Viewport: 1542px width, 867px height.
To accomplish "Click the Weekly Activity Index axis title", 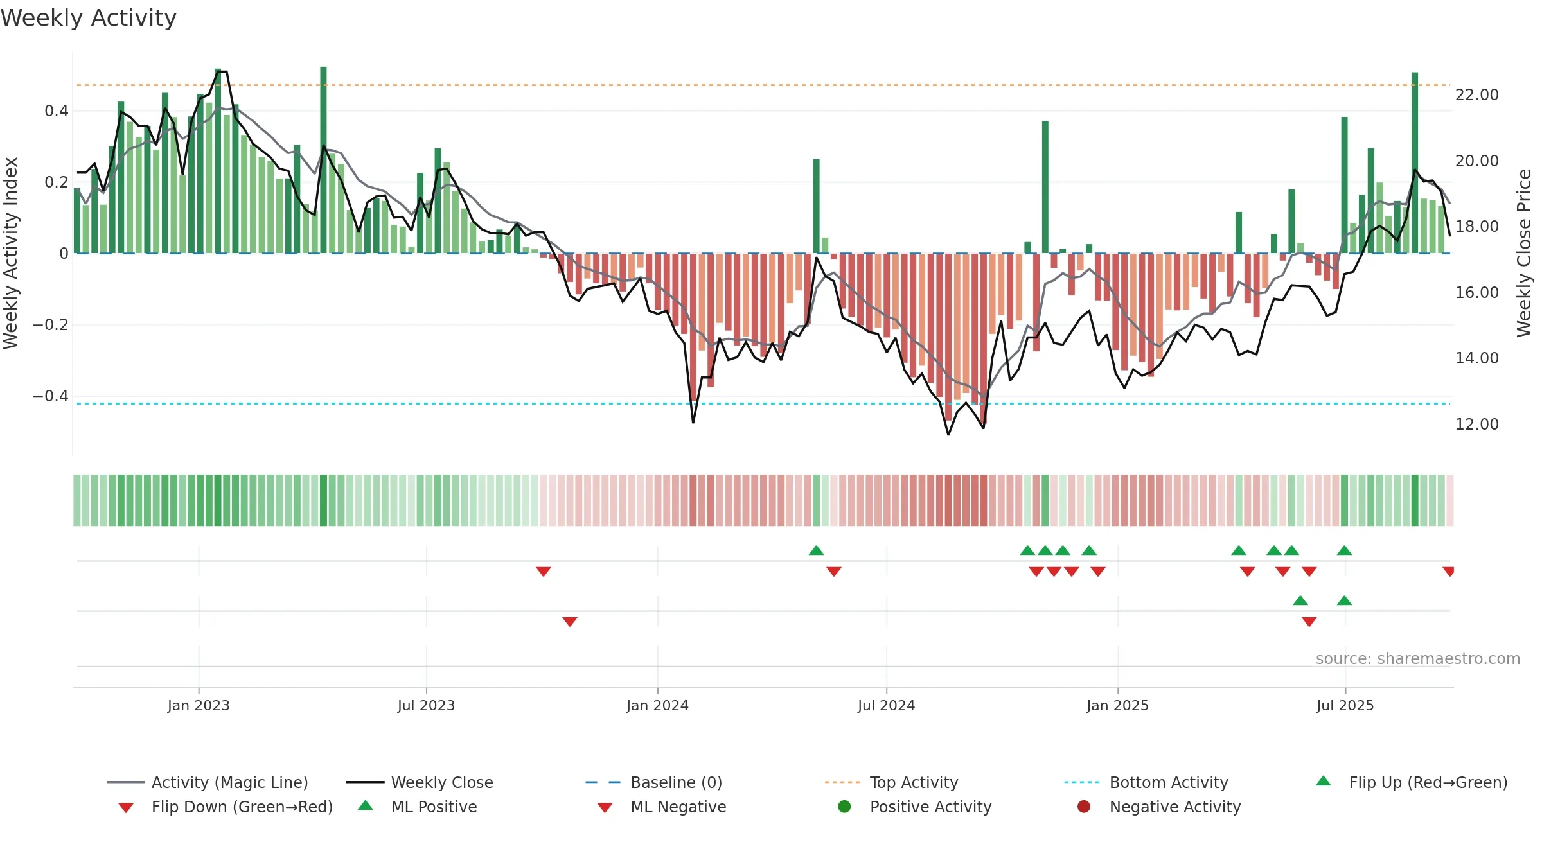I will (x=10, y=253).
